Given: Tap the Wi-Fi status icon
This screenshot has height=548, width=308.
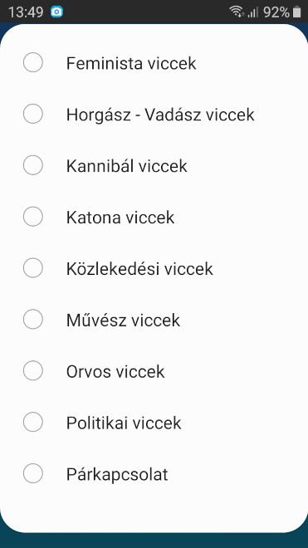Looking at the screenshot, I should pyautogui.click(x=237, y=12).
